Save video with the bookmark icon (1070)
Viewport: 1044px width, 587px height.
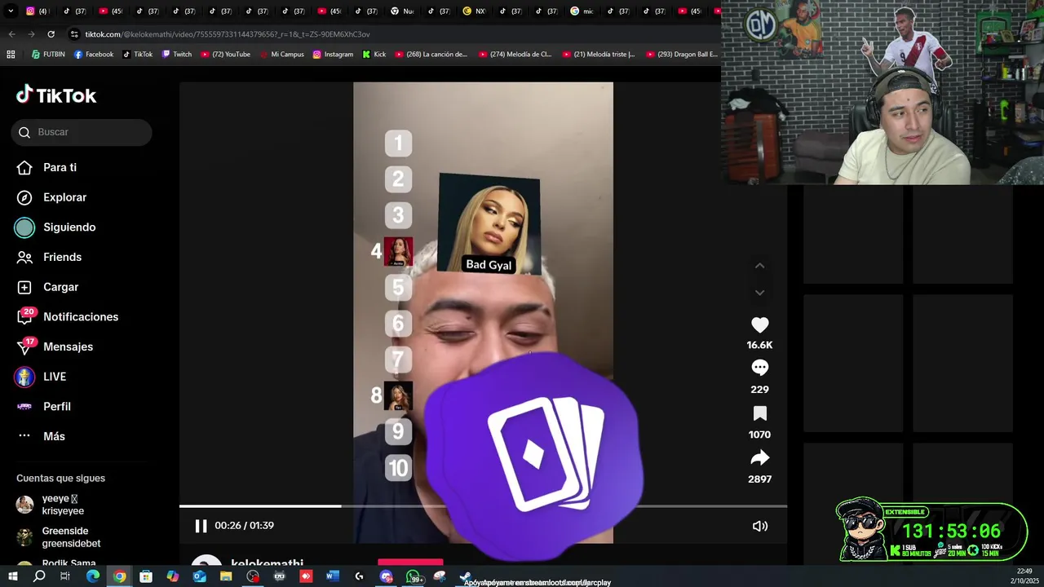[x=759, y=413]
